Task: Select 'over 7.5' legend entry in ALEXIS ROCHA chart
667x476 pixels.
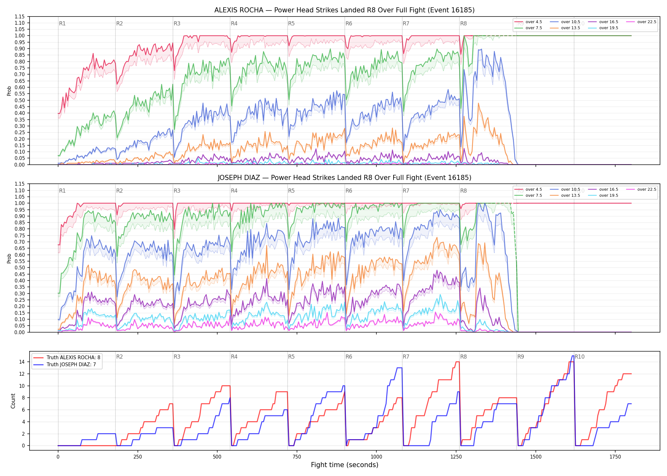Action: (x=528, y=28)
